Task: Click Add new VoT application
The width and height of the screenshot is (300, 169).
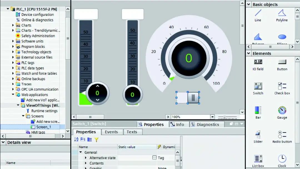Action: coord(43,100)
